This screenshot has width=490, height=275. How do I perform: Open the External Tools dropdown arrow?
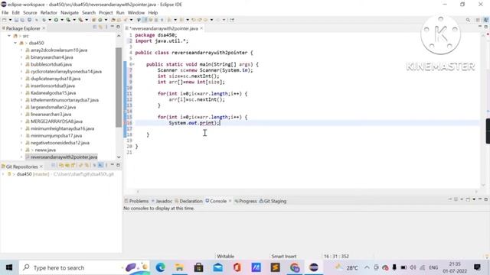pos(87,20)
